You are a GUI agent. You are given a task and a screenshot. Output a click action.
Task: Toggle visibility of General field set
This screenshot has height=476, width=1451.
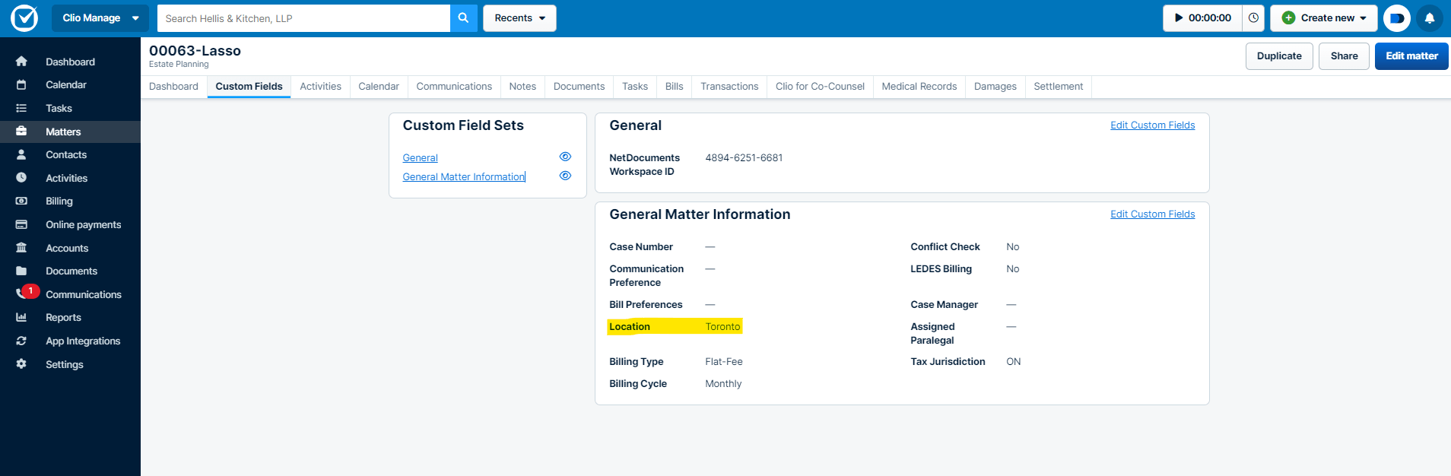click(565, 157)
